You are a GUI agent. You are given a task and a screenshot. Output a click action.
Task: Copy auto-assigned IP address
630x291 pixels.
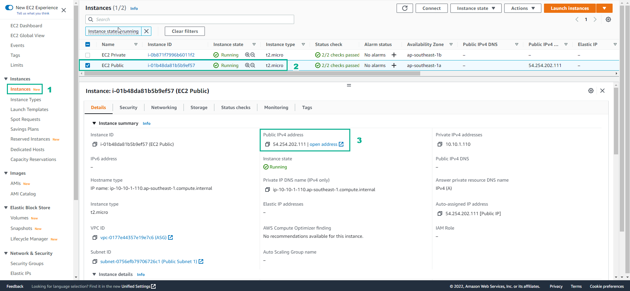(440, 213)
